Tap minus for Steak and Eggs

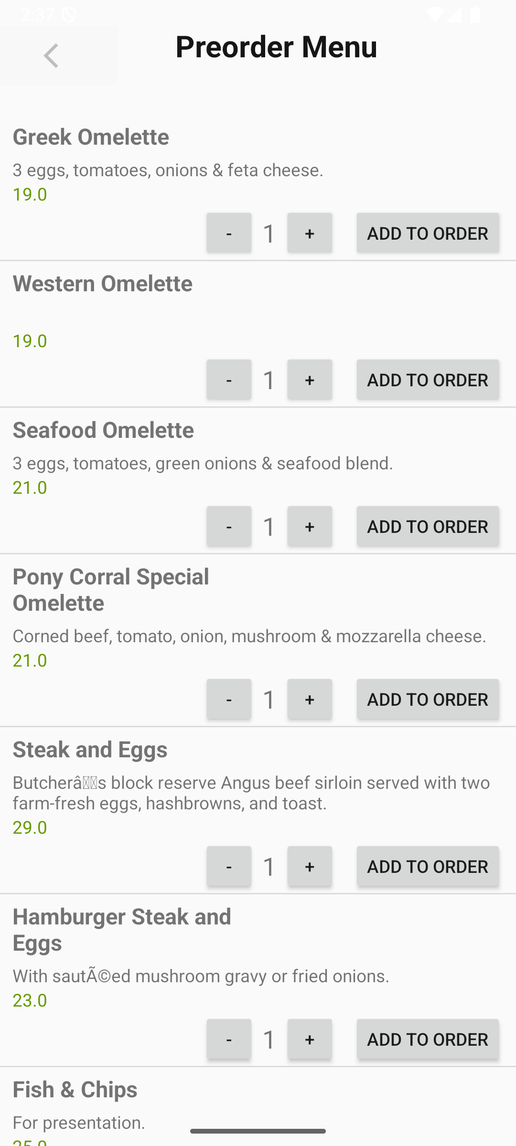(x=229, y=866)
